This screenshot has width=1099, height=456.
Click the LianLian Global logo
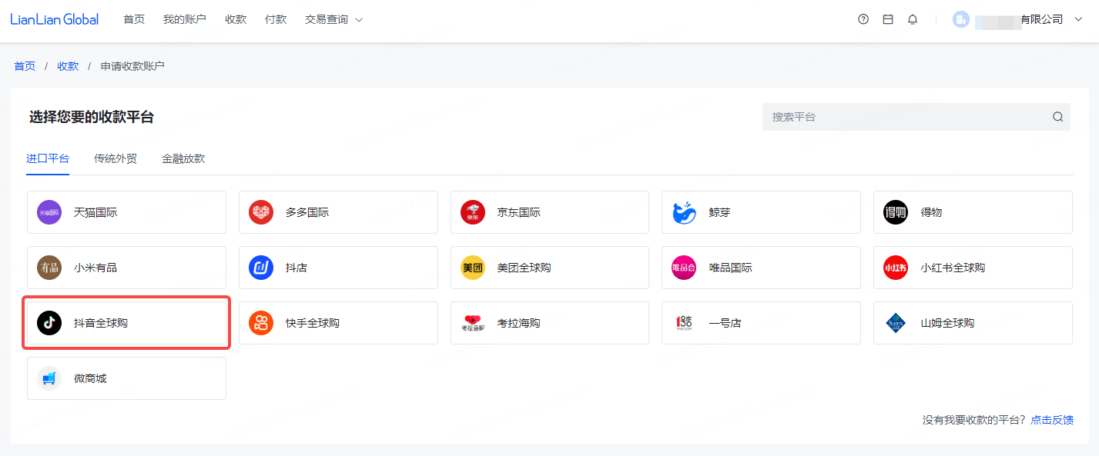click(55, 19)
